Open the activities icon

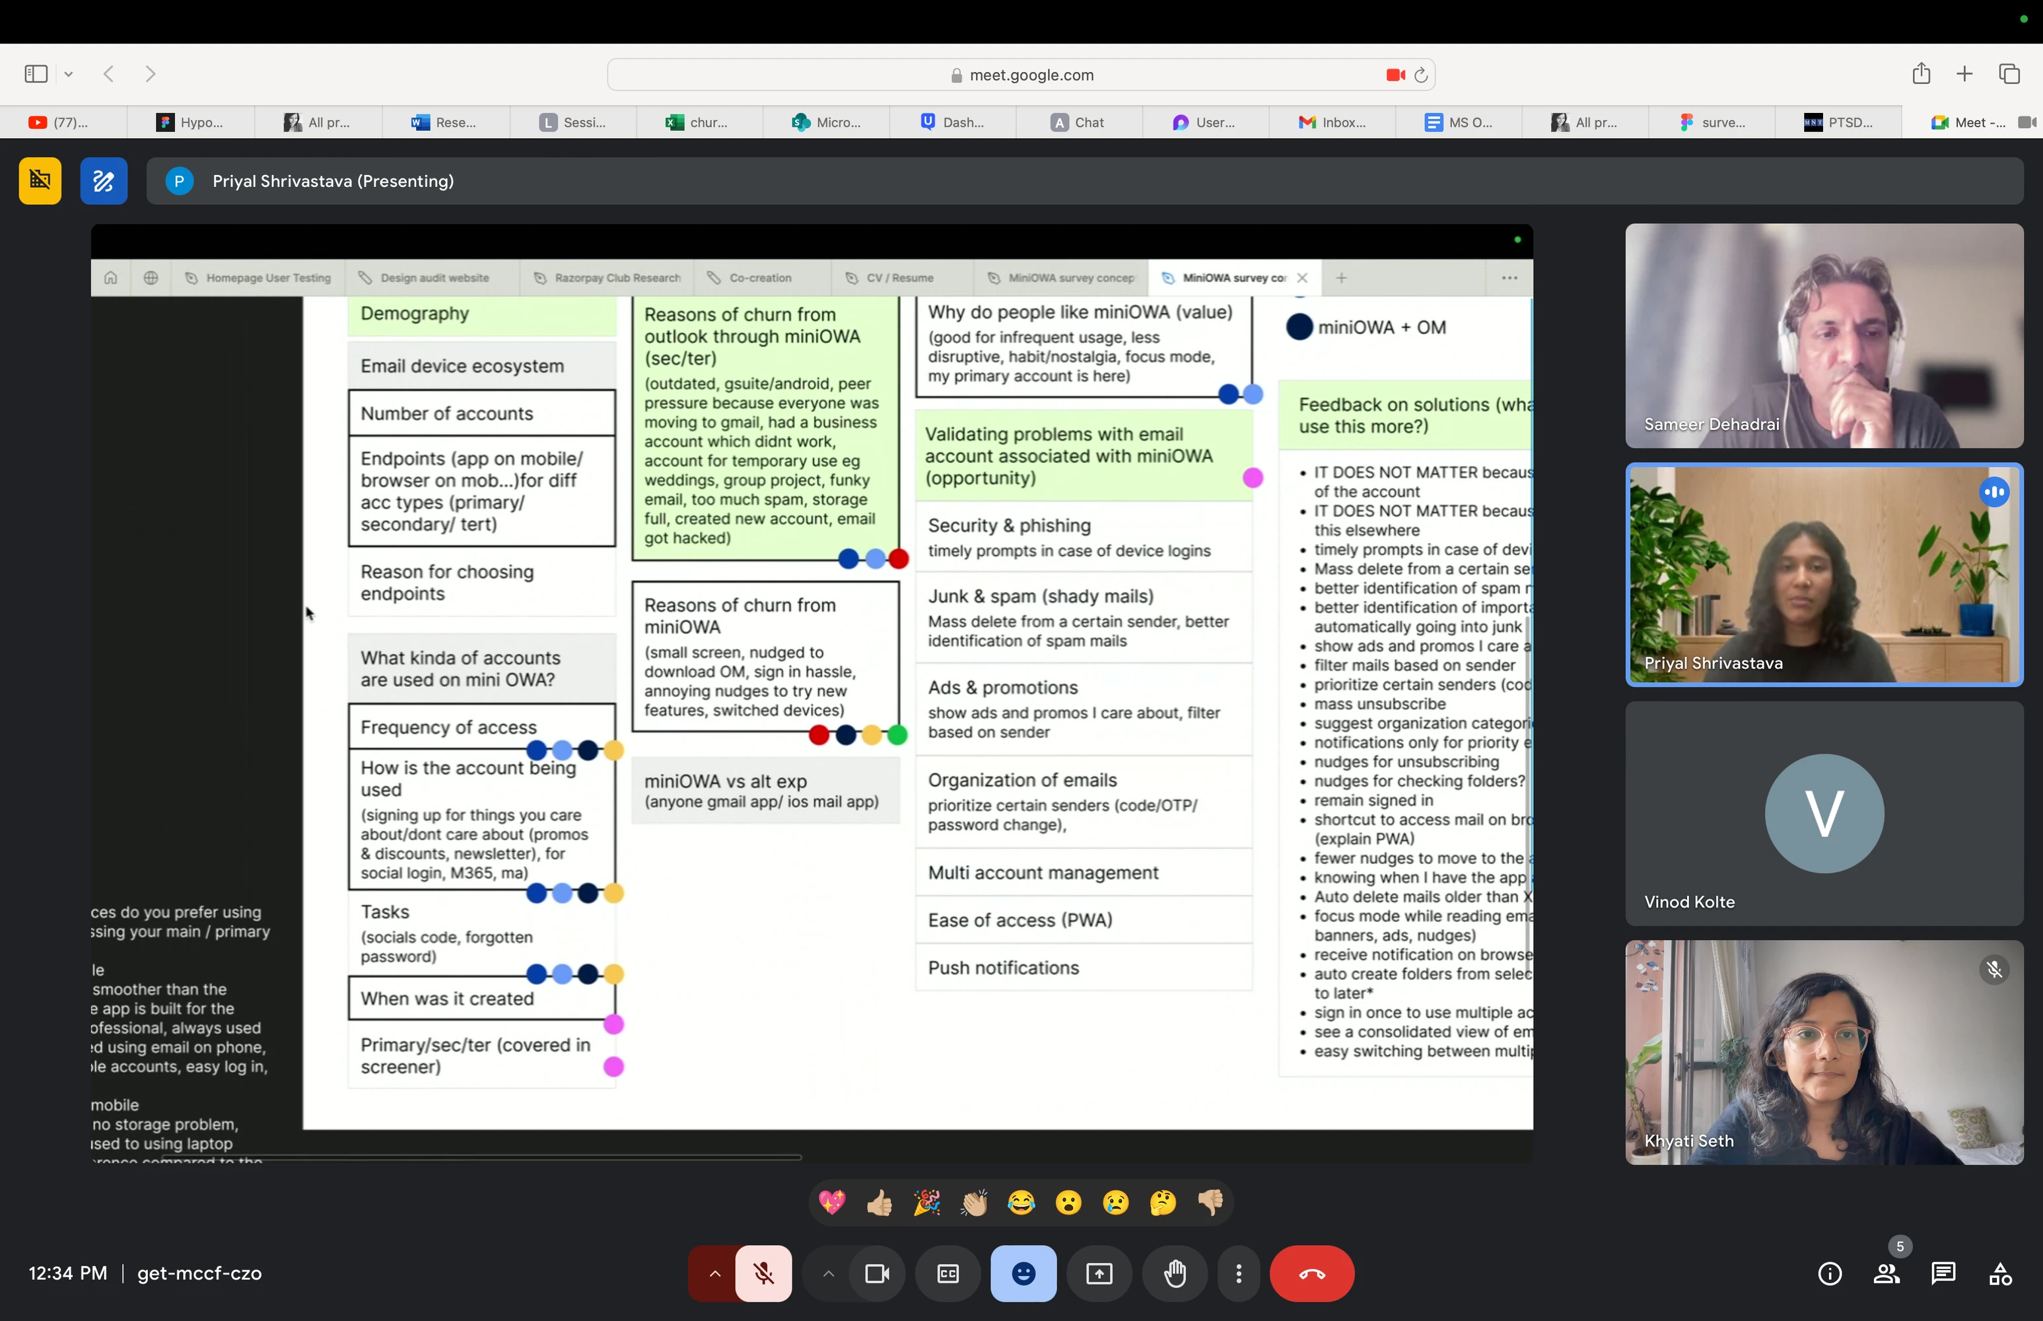tap(1999, 1274)
